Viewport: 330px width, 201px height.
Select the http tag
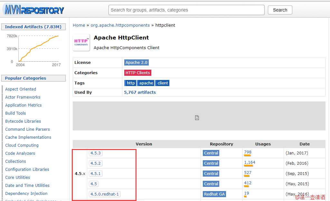click(x=130, y=83)
